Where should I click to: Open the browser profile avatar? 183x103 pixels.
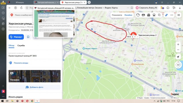click(156, 2)
